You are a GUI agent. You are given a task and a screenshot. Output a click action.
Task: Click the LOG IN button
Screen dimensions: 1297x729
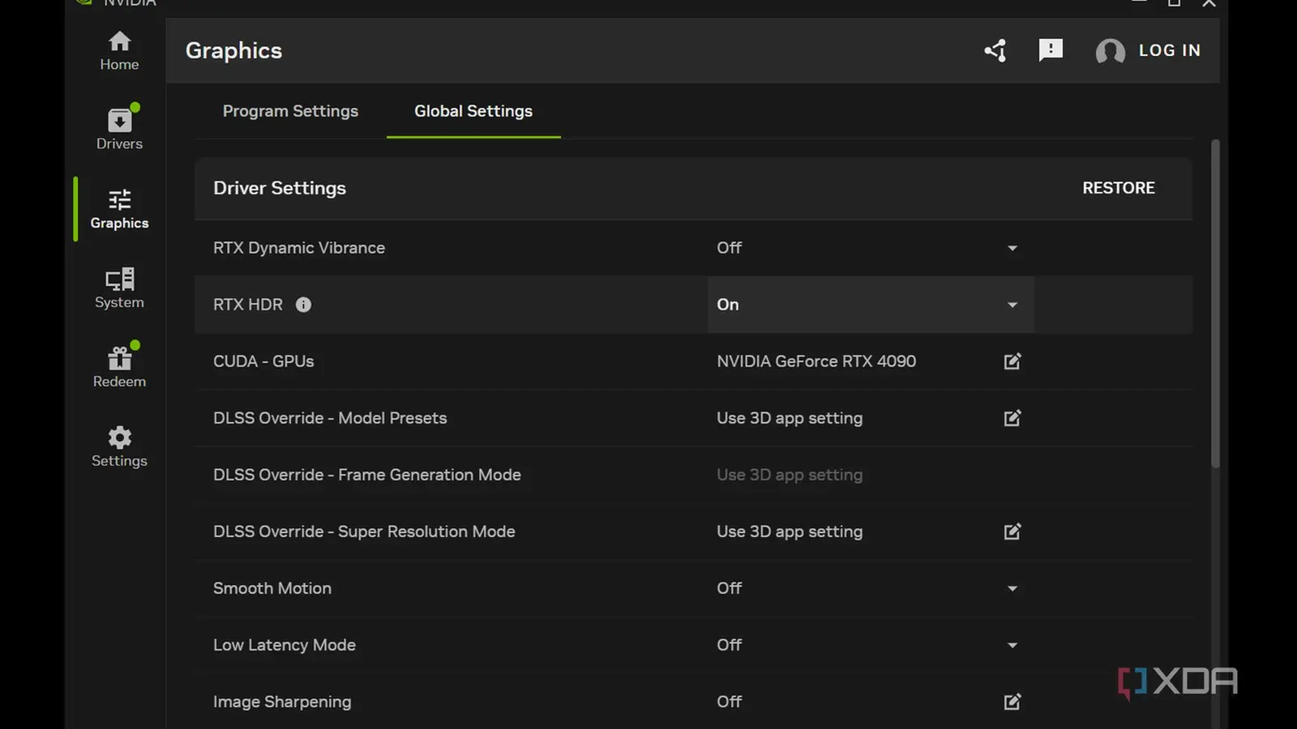click(1170, 50)
